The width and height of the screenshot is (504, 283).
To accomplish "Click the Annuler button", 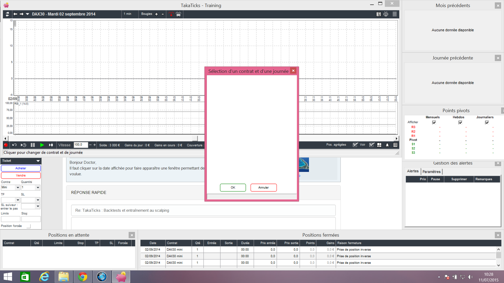I will (263, 188).
